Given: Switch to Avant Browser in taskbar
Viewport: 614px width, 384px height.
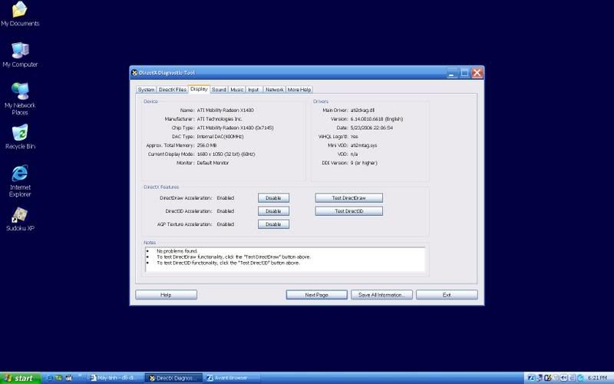Looking at the screenshot, I should (x=231, y=378).
